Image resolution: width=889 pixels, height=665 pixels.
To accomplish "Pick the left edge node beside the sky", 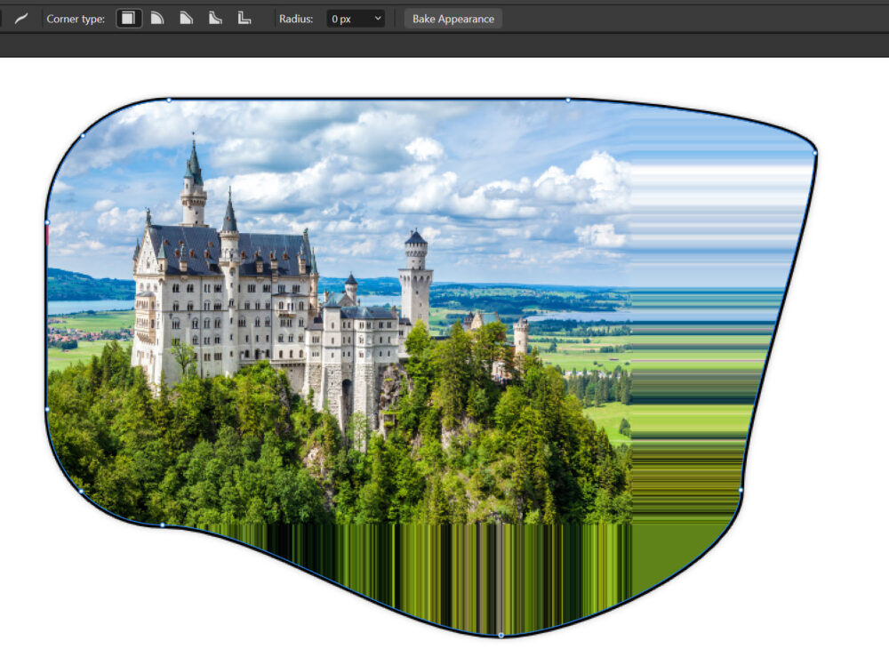I will coord(47,222).
